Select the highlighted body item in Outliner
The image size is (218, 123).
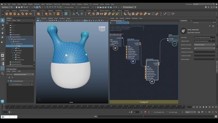click(19, 46)
